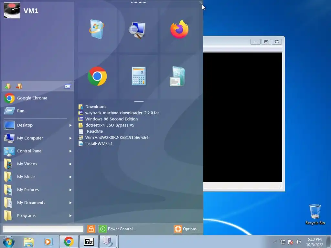Click My Videos folder entry
331x248 pixels.
click(x=38, y=164)
